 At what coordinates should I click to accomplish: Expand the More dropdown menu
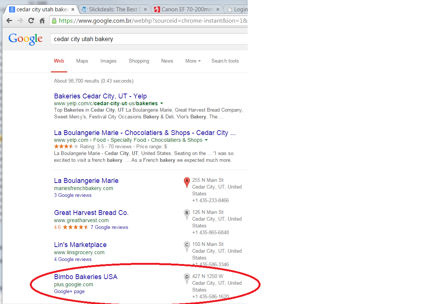coord(193,61)
